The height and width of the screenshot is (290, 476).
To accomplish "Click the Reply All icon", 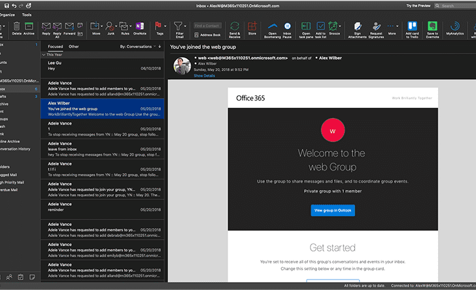I will point(57,26).
